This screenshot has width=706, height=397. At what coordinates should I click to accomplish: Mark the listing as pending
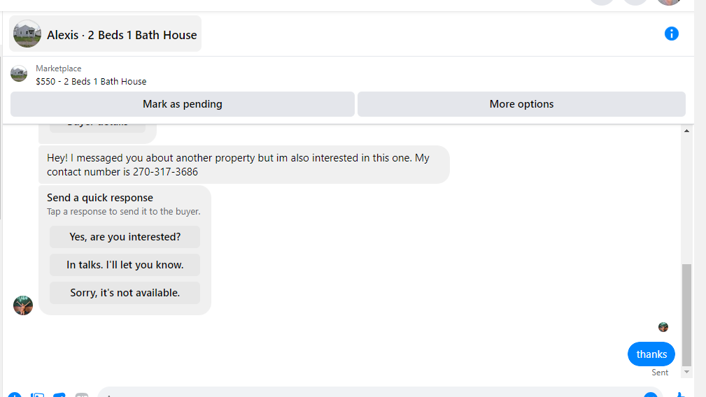click(x=182, y=104)
